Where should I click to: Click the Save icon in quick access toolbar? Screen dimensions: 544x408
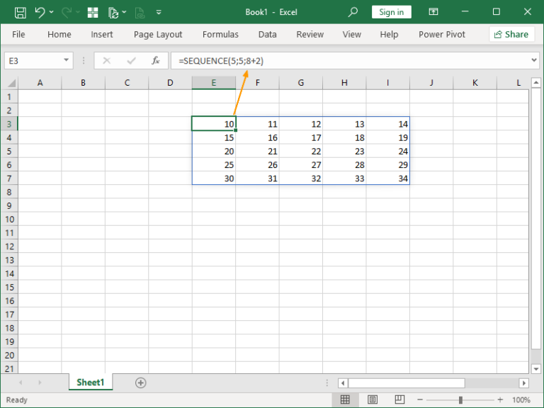[x=20, y=13]
